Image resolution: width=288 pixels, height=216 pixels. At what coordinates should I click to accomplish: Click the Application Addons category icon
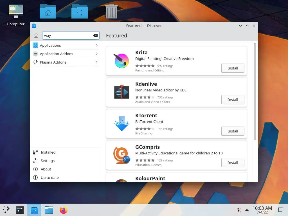tap(35, 54)
